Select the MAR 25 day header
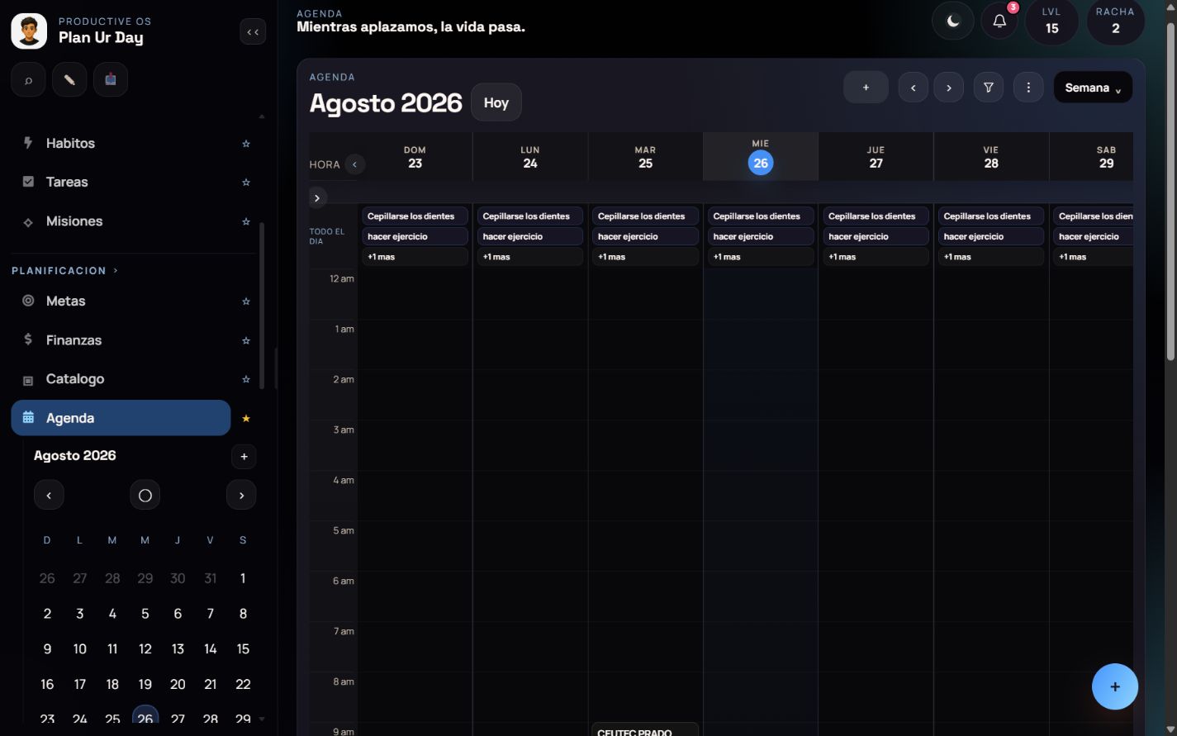This screenshot has width=1177, height=736. coord(645,157)
